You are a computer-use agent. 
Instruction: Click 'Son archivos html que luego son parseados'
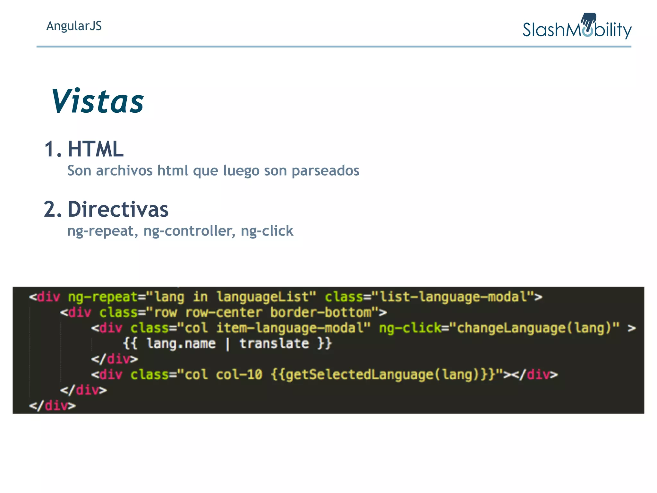(213, 171)
